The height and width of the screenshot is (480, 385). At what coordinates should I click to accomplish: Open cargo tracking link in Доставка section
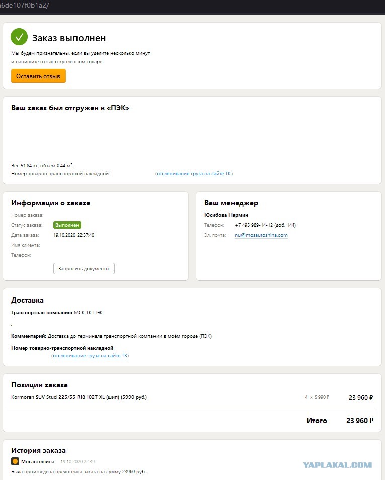click(90, 356)
